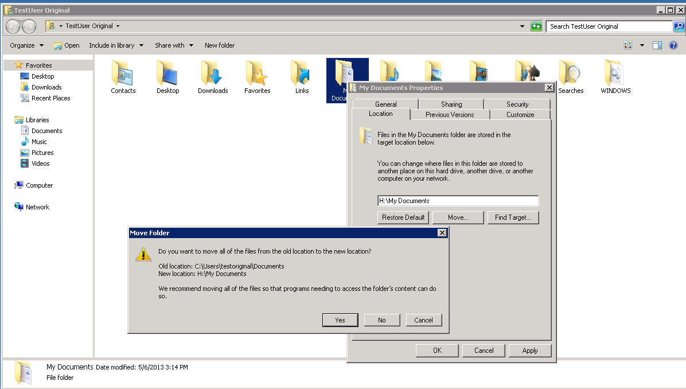Screen dimensions: 686x389
Task: Expand the address bar history dropdown
Action: (x=522, y=26)
